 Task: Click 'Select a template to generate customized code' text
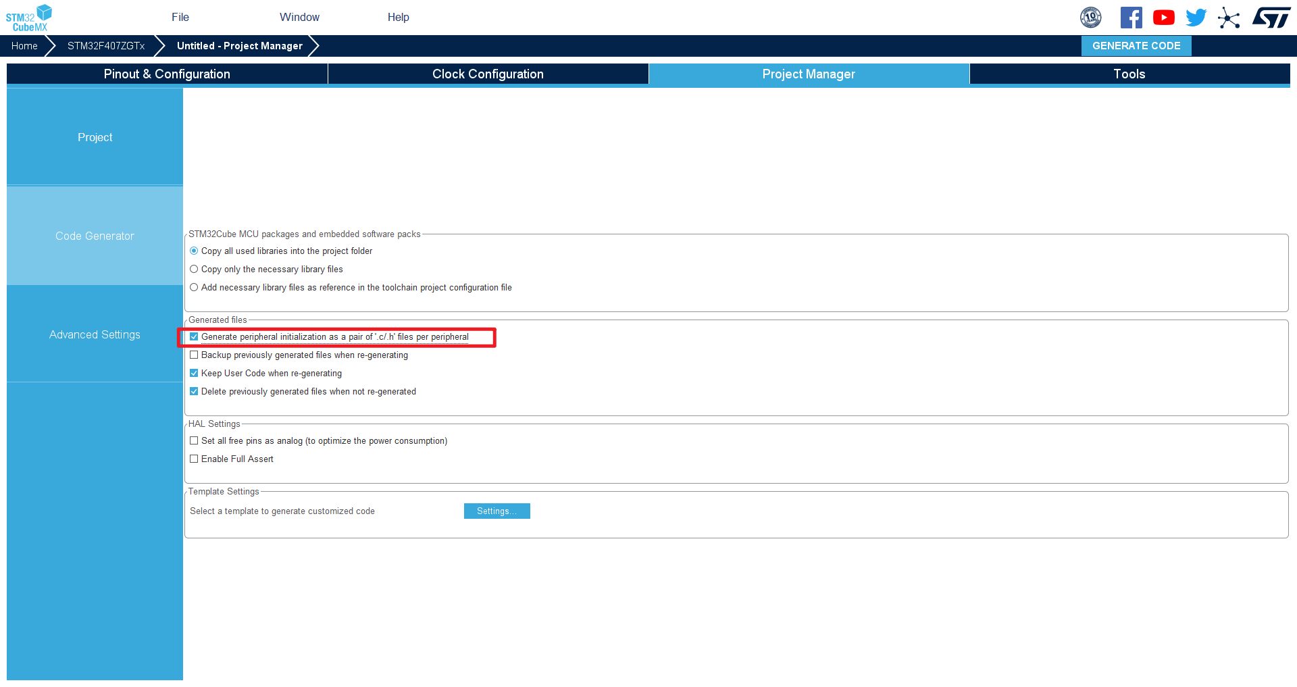[282, 511]
